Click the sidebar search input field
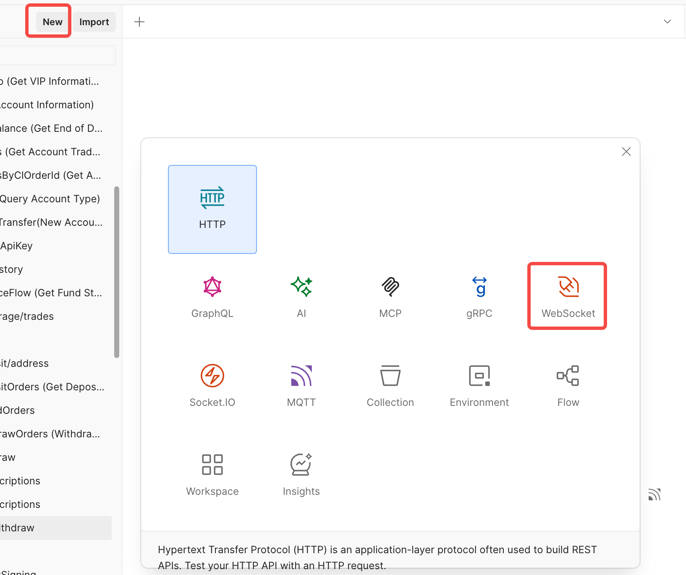Viewport: 686px width, 575px height. coord(57,55)
